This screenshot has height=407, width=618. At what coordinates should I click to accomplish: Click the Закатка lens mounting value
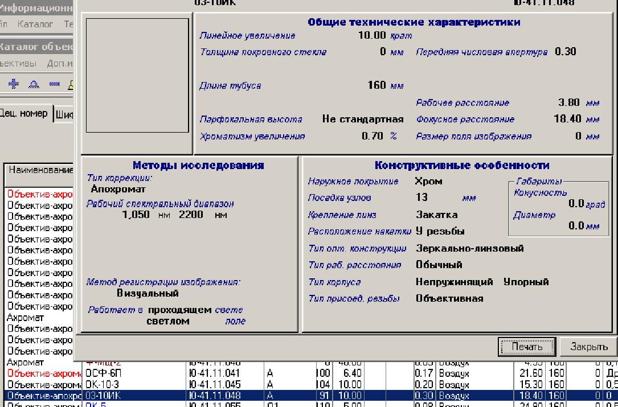tap(437, 215)
